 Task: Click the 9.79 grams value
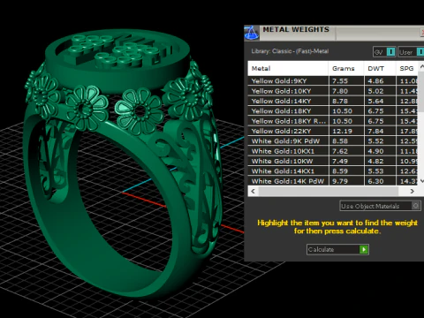340,181
